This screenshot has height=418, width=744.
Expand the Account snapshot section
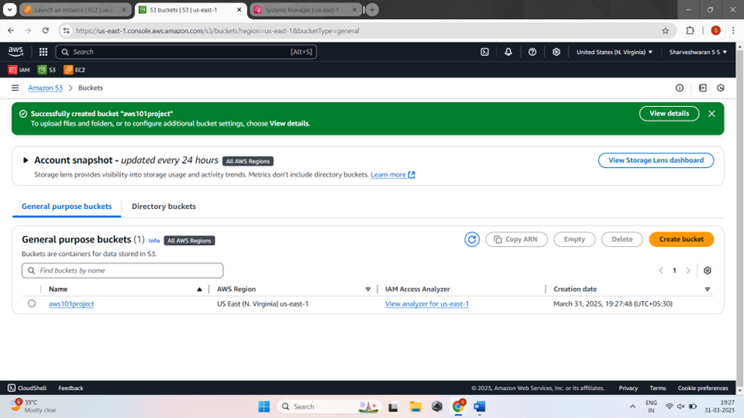[x=26, y=160]
